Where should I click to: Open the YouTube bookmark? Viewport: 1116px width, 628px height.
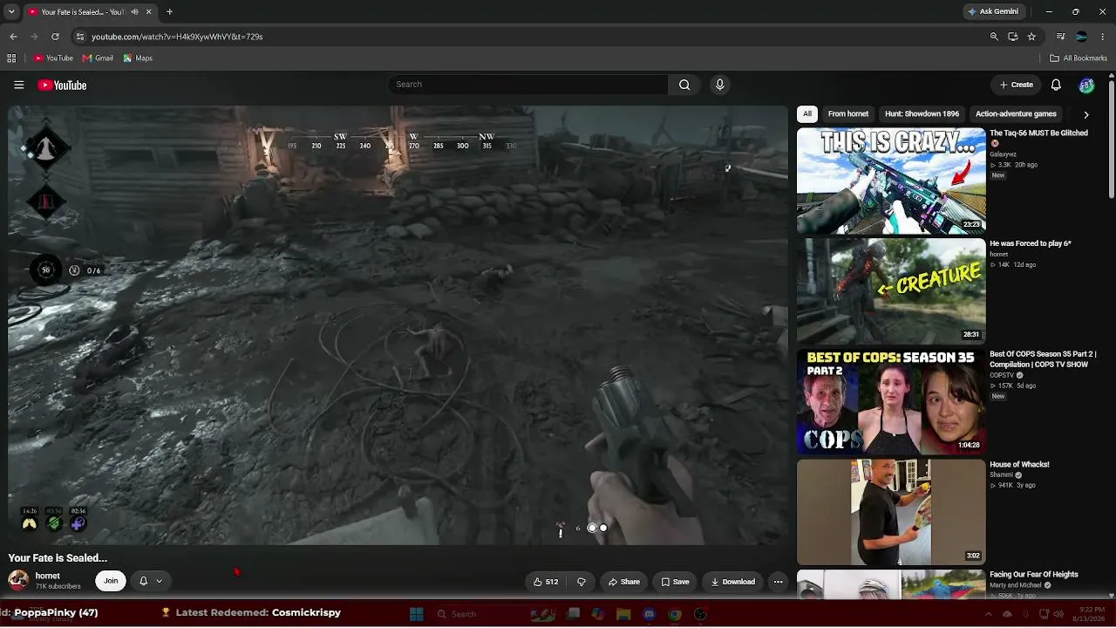tap(53, 58)
